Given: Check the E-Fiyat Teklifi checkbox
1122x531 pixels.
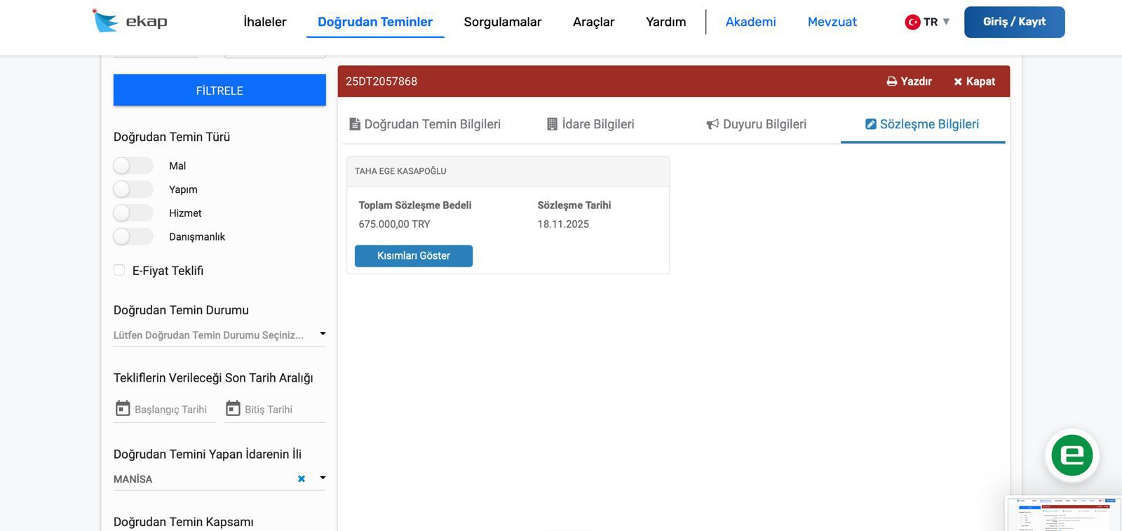Looking at the screenshot, I should [x=119, y=270].
